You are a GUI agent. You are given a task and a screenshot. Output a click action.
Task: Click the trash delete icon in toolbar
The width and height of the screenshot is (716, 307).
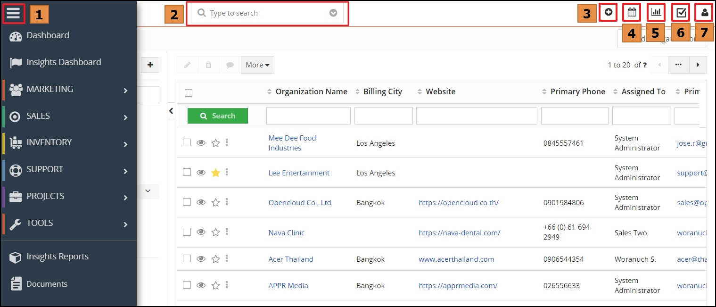click(x=208, y=65)
